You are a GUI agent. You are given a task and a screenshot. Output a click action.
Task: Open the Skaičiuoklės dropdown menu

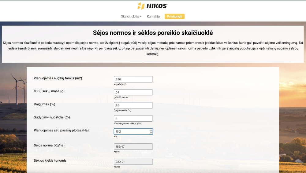pyautogui.click(x=131, y=17)
